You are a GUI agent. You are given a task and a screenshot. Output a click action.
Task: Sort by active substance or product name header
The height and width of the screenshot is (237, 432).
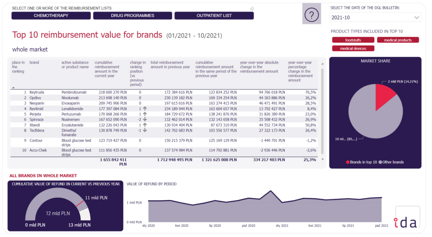75,65
